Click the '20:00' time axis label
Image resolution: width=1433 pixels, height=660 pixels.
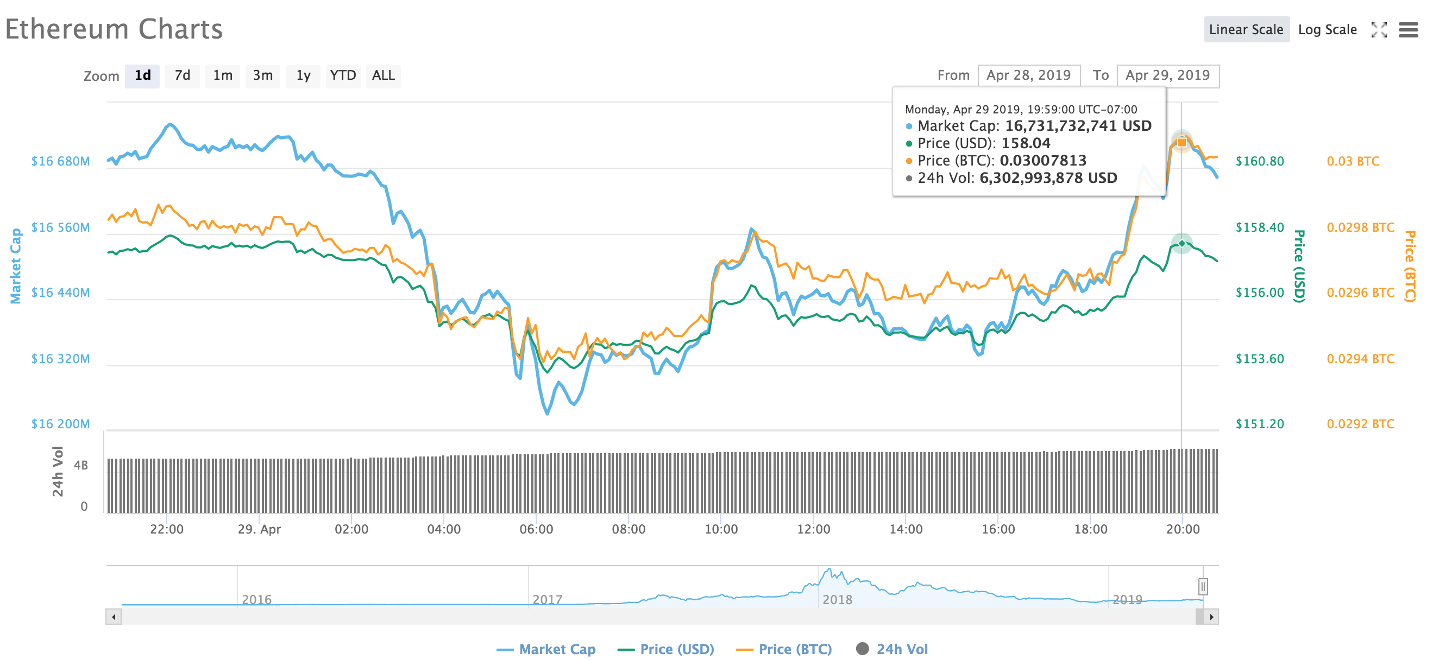click(1183, 529)
